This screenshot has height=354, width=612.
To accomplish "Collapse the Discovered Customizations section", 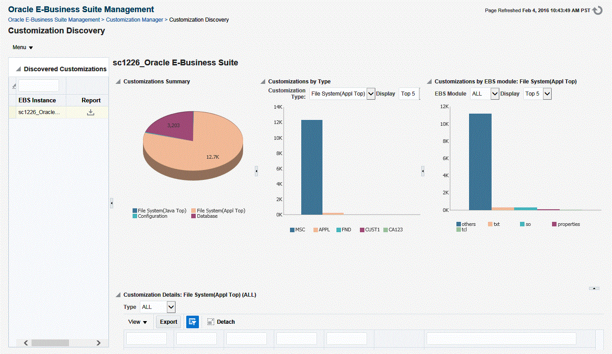I will coord(18,69).
